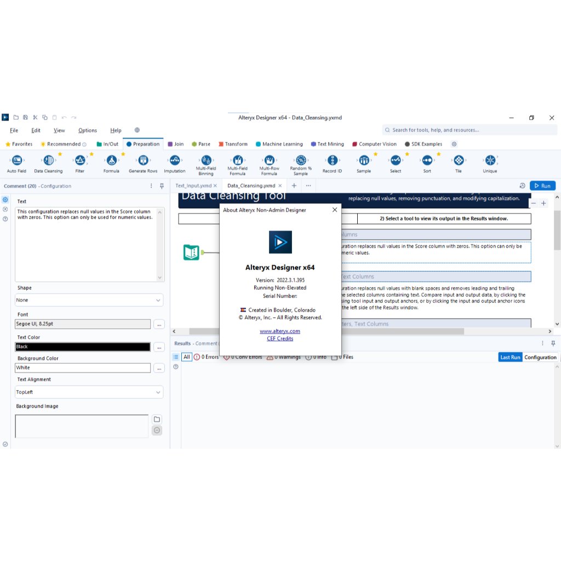This screenshot has width=561, height=561.
Task: Click the Cut scissors icon
Action: click(x=35, y=117)
